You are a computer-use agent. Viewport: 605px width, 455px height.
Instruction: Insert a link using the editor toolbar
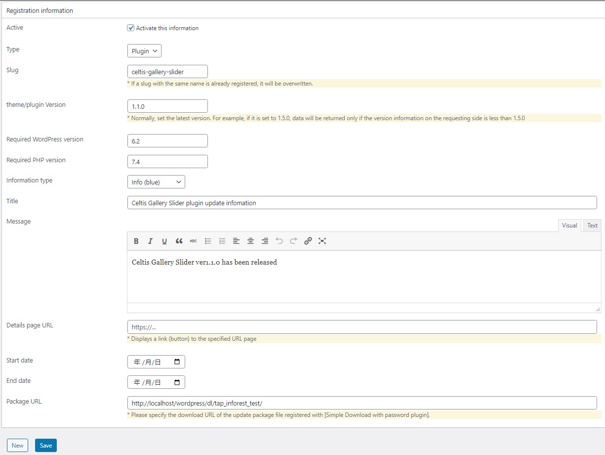(308, 241)
